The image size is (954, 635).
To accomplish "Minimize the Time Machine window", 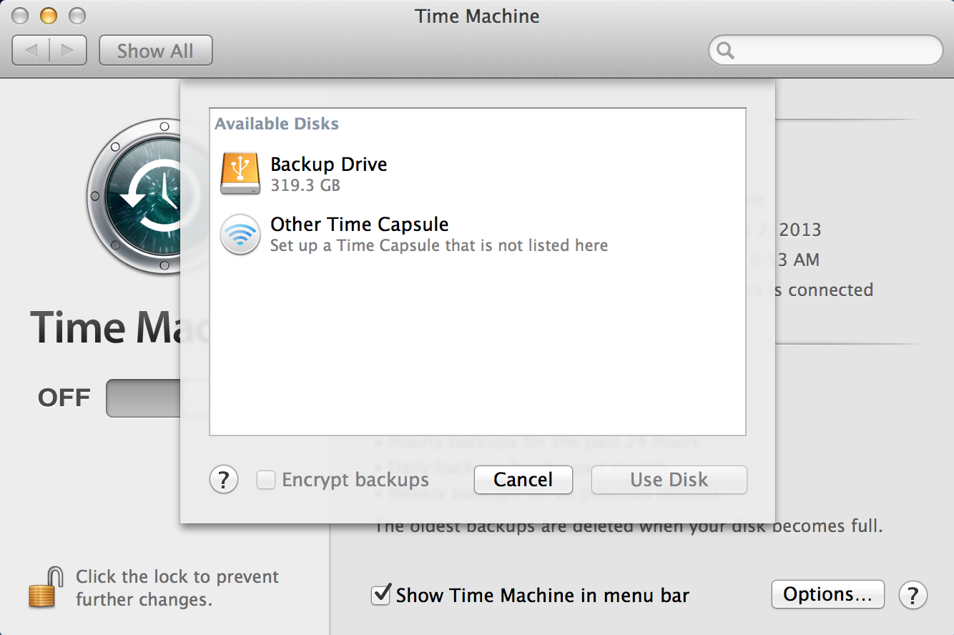I will point(49,15).
